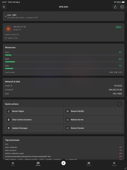This screenshot has height=170, width=127.
Task: Tap the VPS OVH page title
Action: click(64, 7)
